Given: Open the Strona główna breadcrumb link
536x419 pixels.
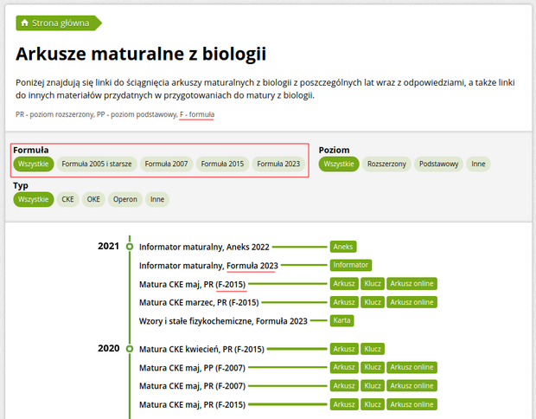Looking at the screenshot, I should click(x=59, y=23).
